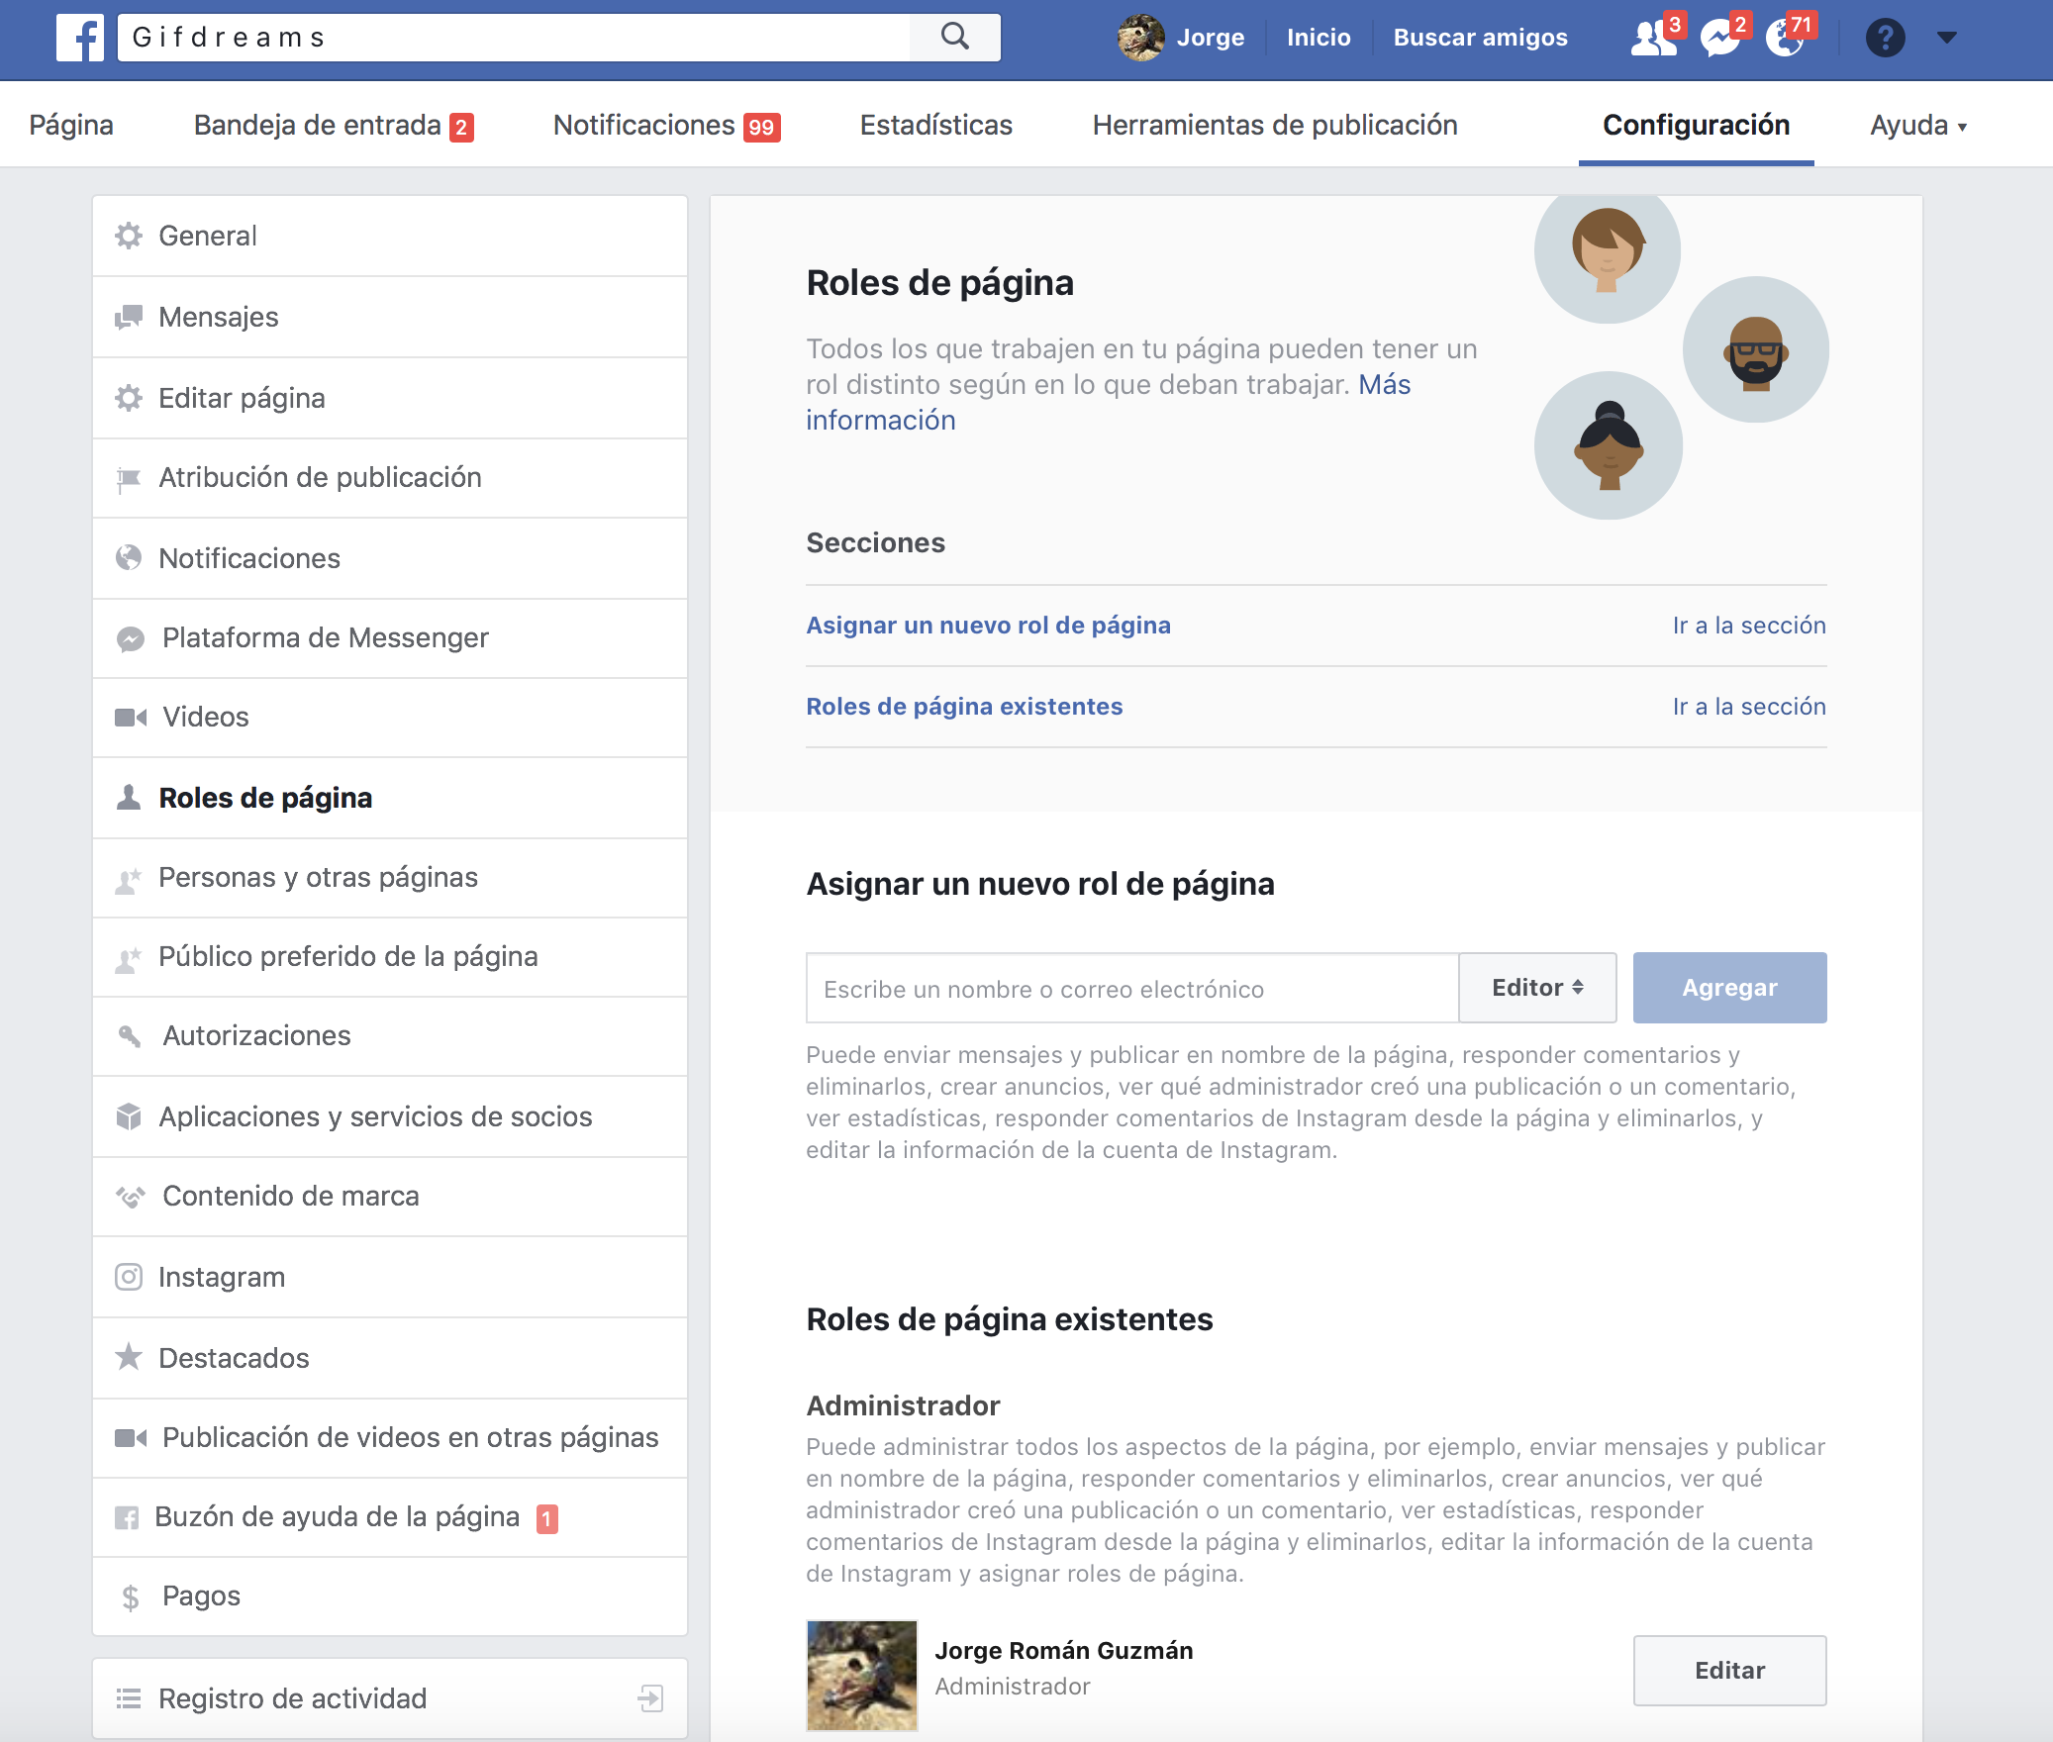
Task: Click the name or email input field
Action: click(x=1131, y=989)
